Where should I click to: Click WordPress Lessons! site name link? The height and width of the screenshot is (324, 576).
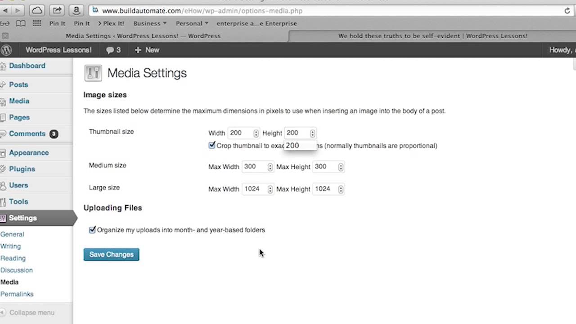point(58,50)
